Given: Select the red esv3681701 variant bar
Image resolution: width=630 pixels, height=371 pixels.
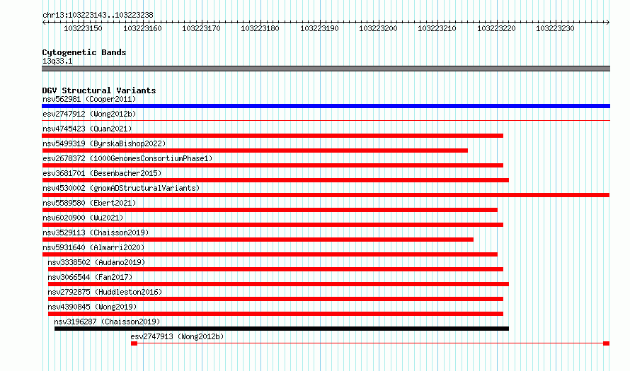Looking at the screenshot, I should pyautogui.click(x=275, y=180).
